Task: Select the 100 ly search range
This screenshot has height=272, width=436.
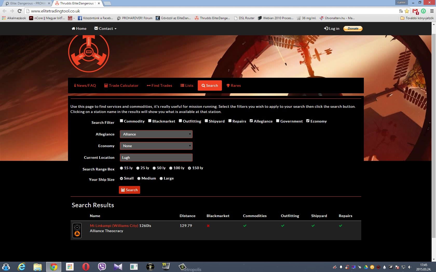Action: (x=171, y=168)
